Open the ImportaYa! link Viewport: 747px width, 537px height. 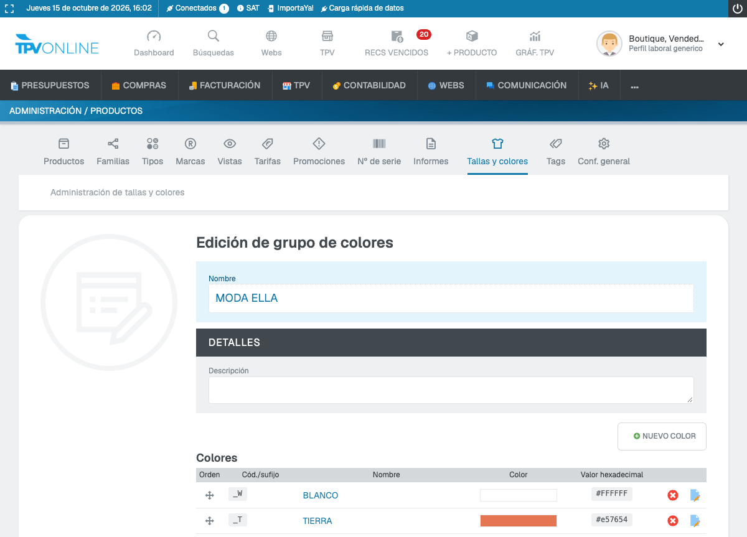(291, 9)
